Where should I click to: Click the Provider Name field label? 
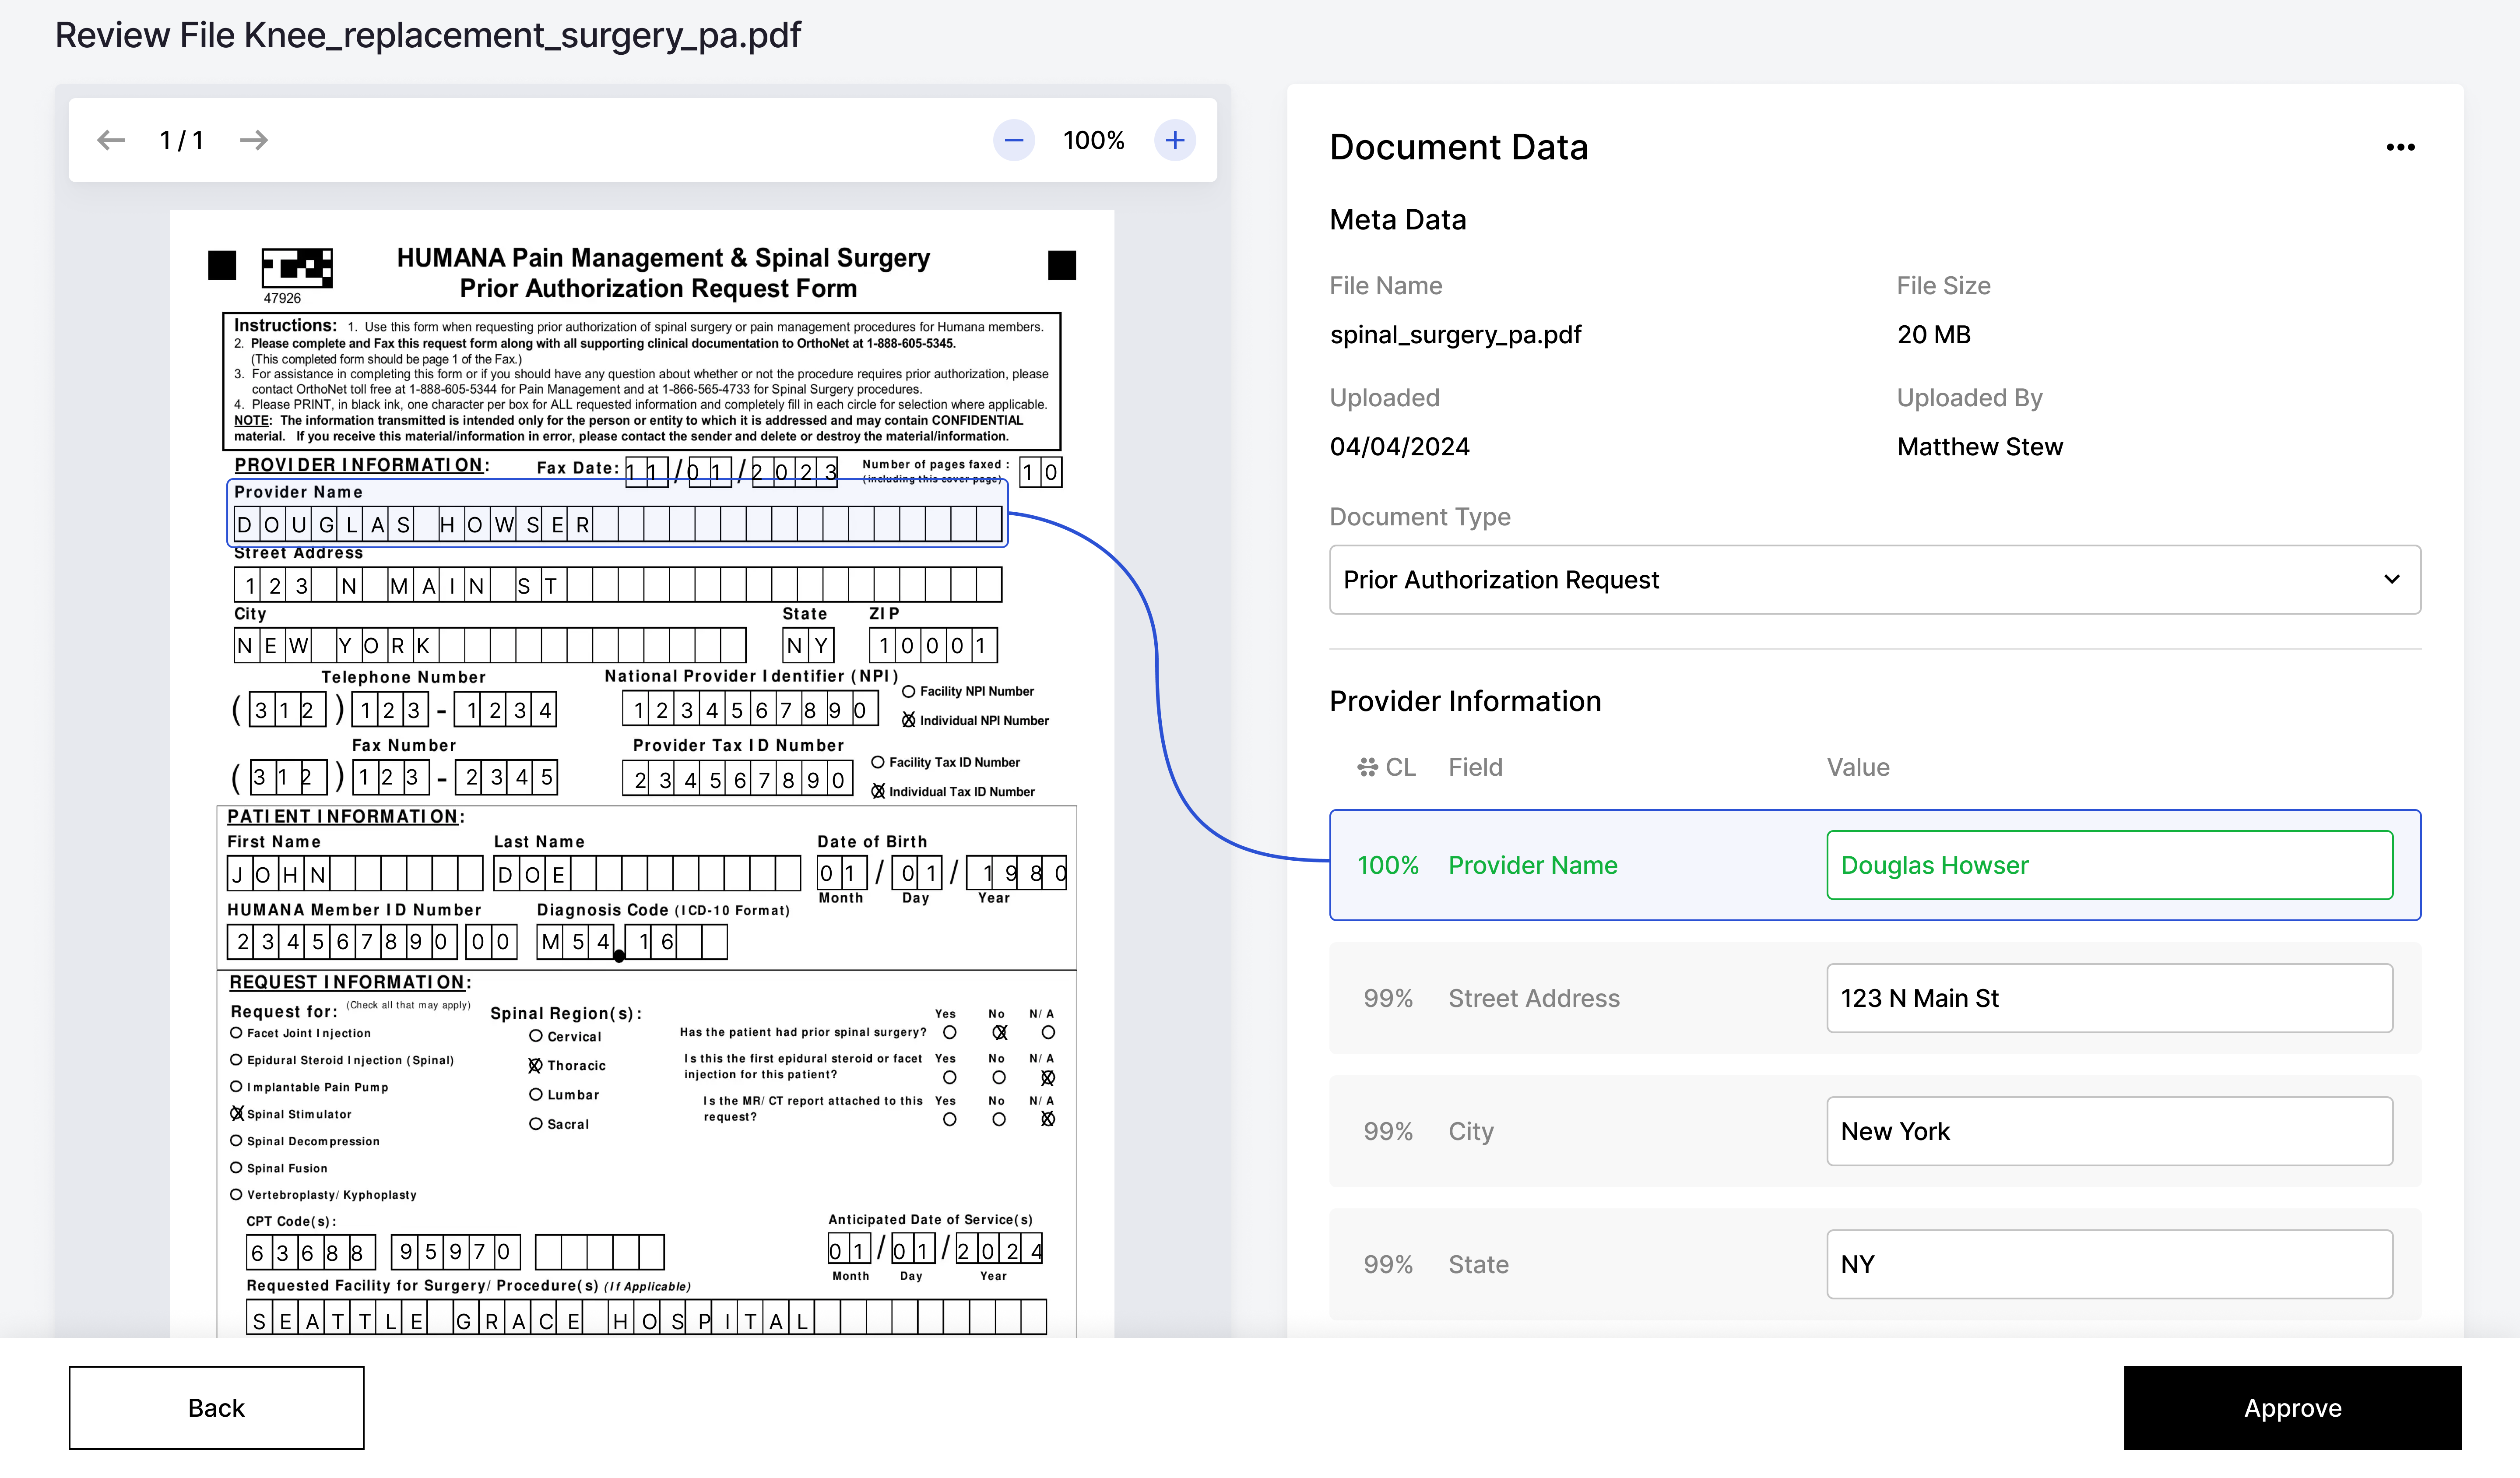[1532, 865]
